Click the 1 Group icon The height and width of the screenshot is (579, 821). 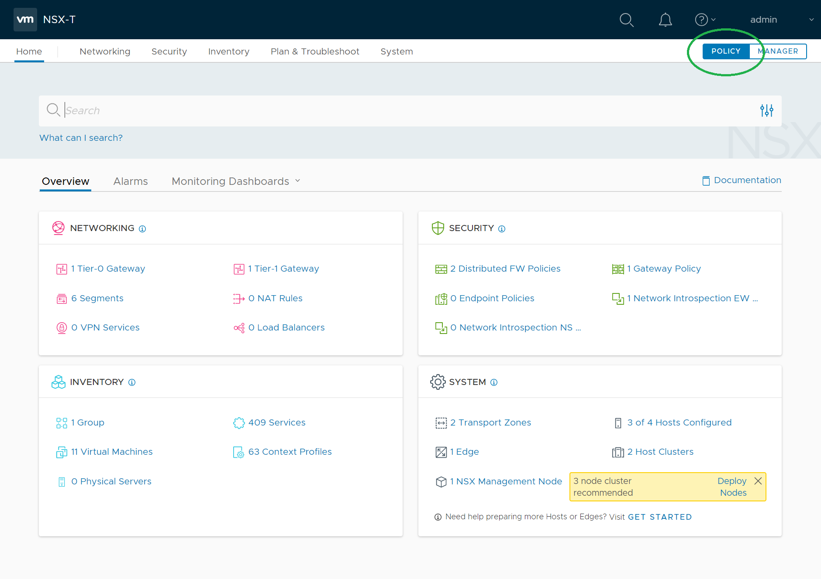point(62,423)
